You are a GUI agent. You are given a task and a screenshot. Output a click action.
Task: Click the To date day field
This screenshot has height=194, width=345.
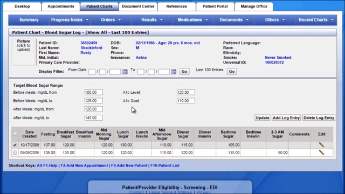click(151, 72)
